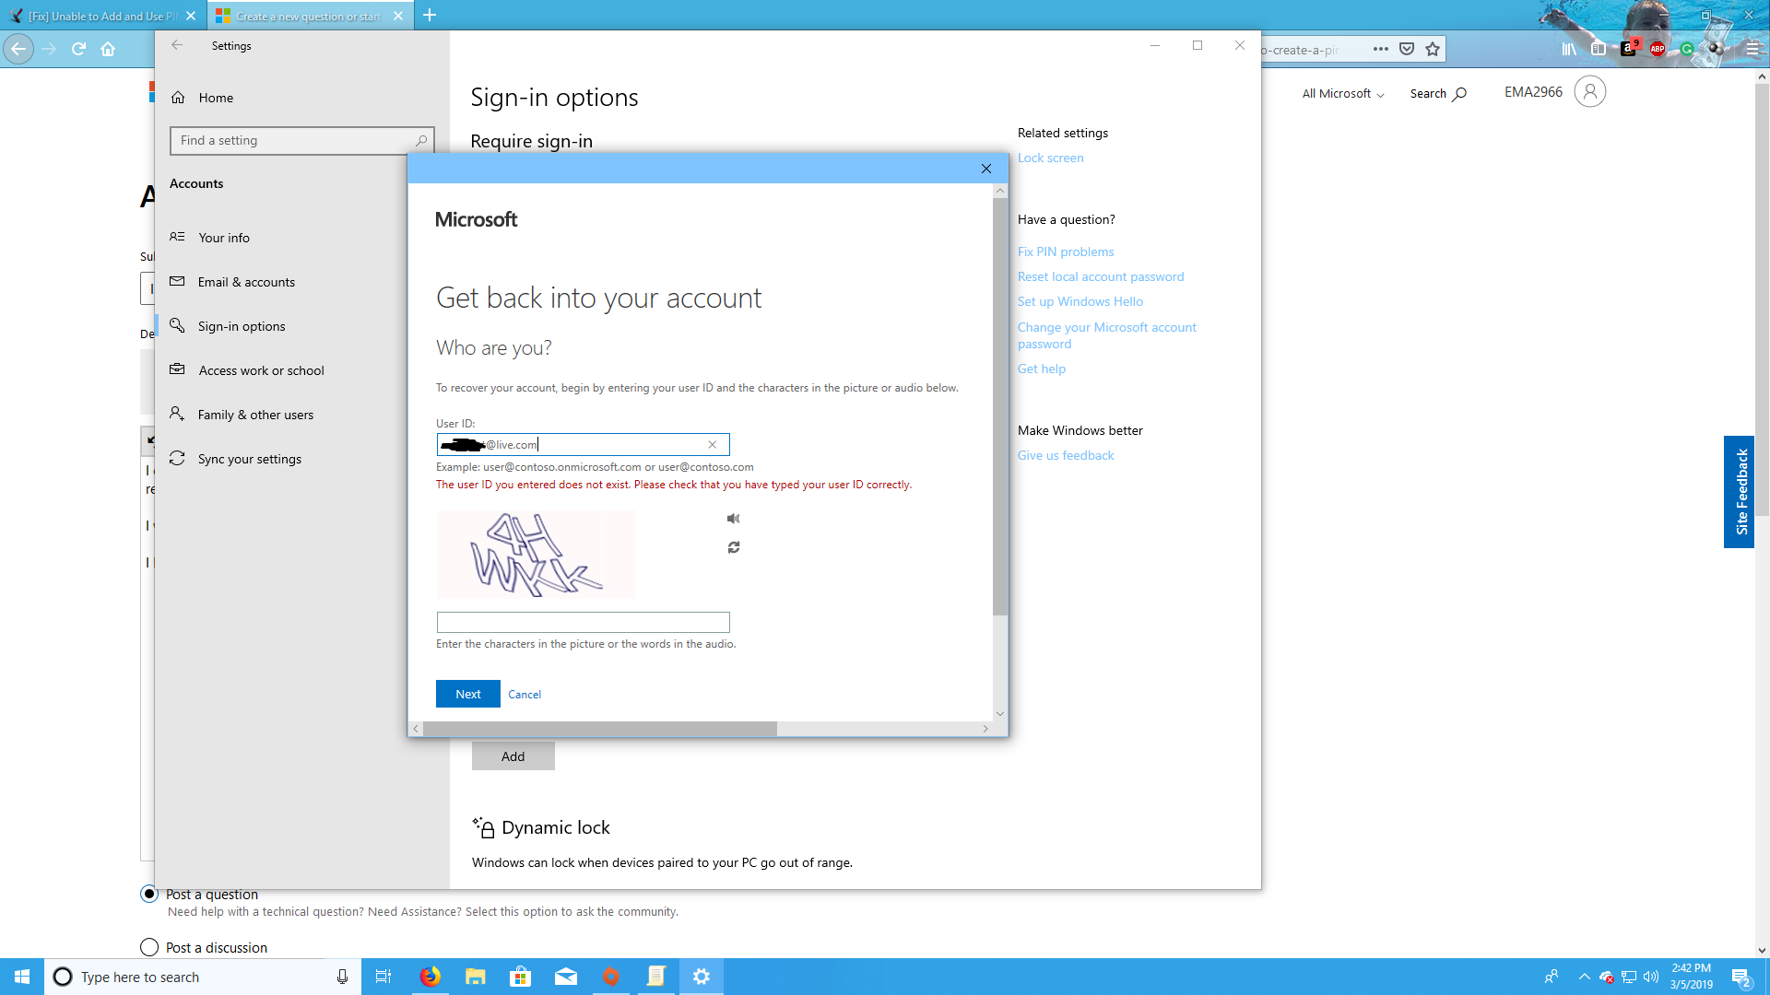Activate Cortana microphone in search bar
This screenshot has width=1770, height=995.
342,976
